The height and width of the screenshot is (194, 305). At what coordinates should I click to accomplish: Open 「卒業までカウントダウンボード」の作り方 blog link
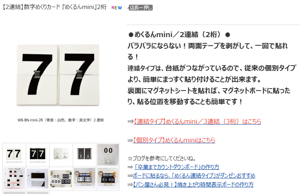177,167
